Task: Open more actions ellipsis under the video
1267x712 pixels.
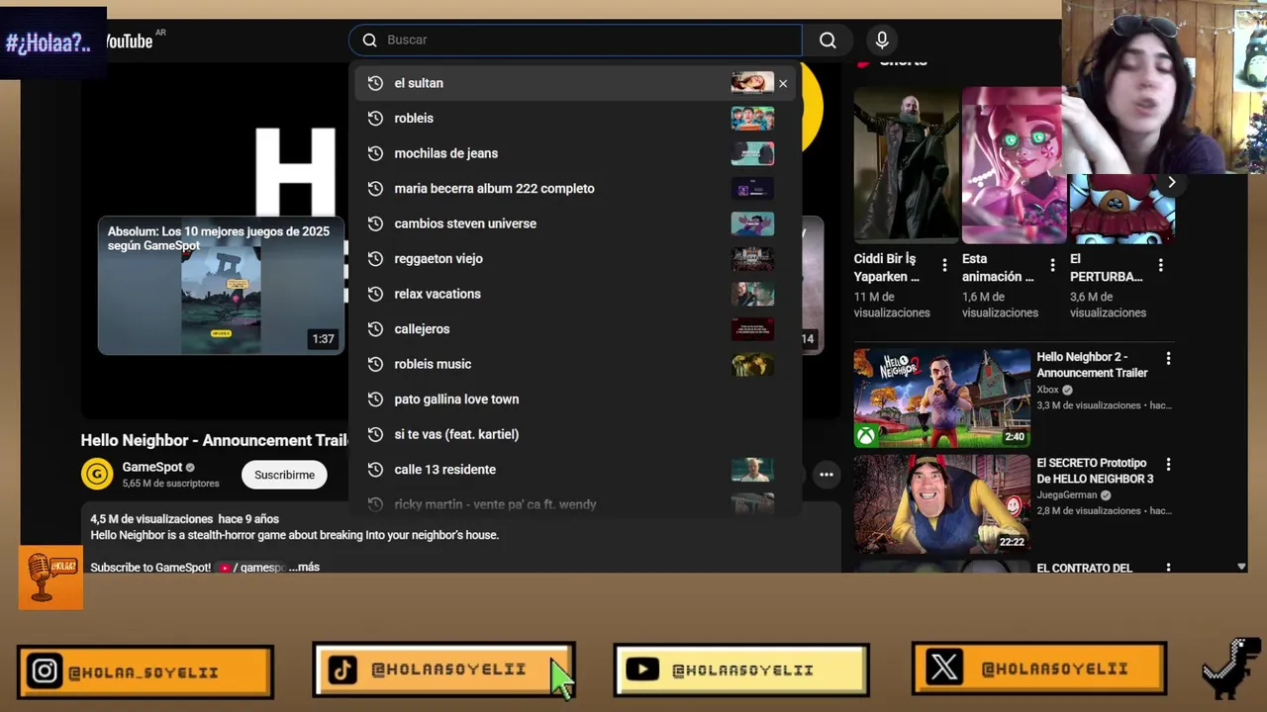Action: 826,475
